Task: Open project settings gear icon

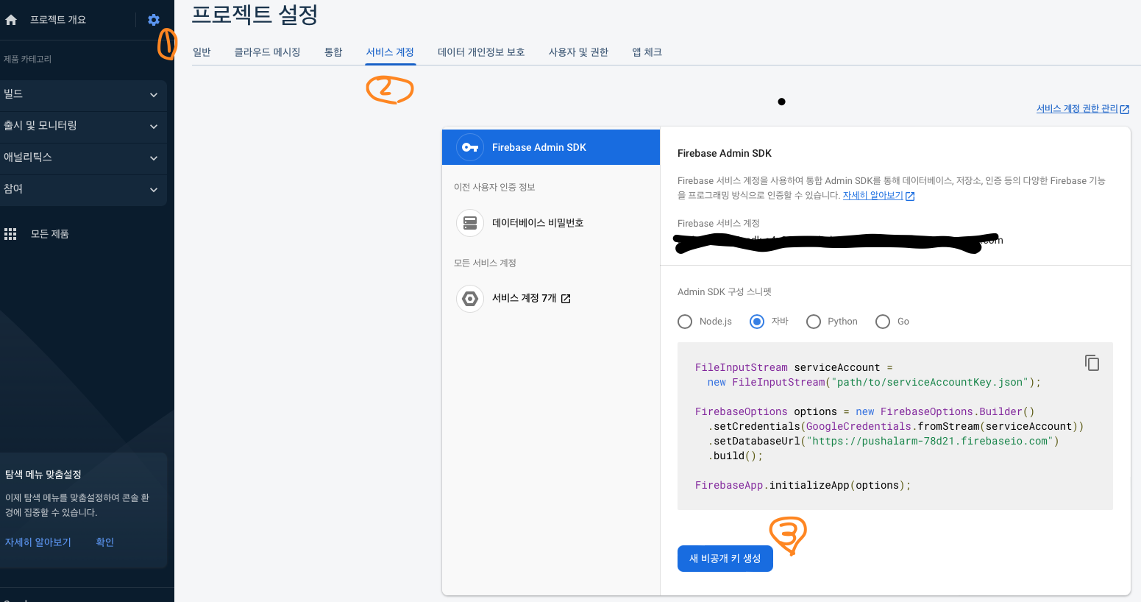Action: click(x=154, y=20)
